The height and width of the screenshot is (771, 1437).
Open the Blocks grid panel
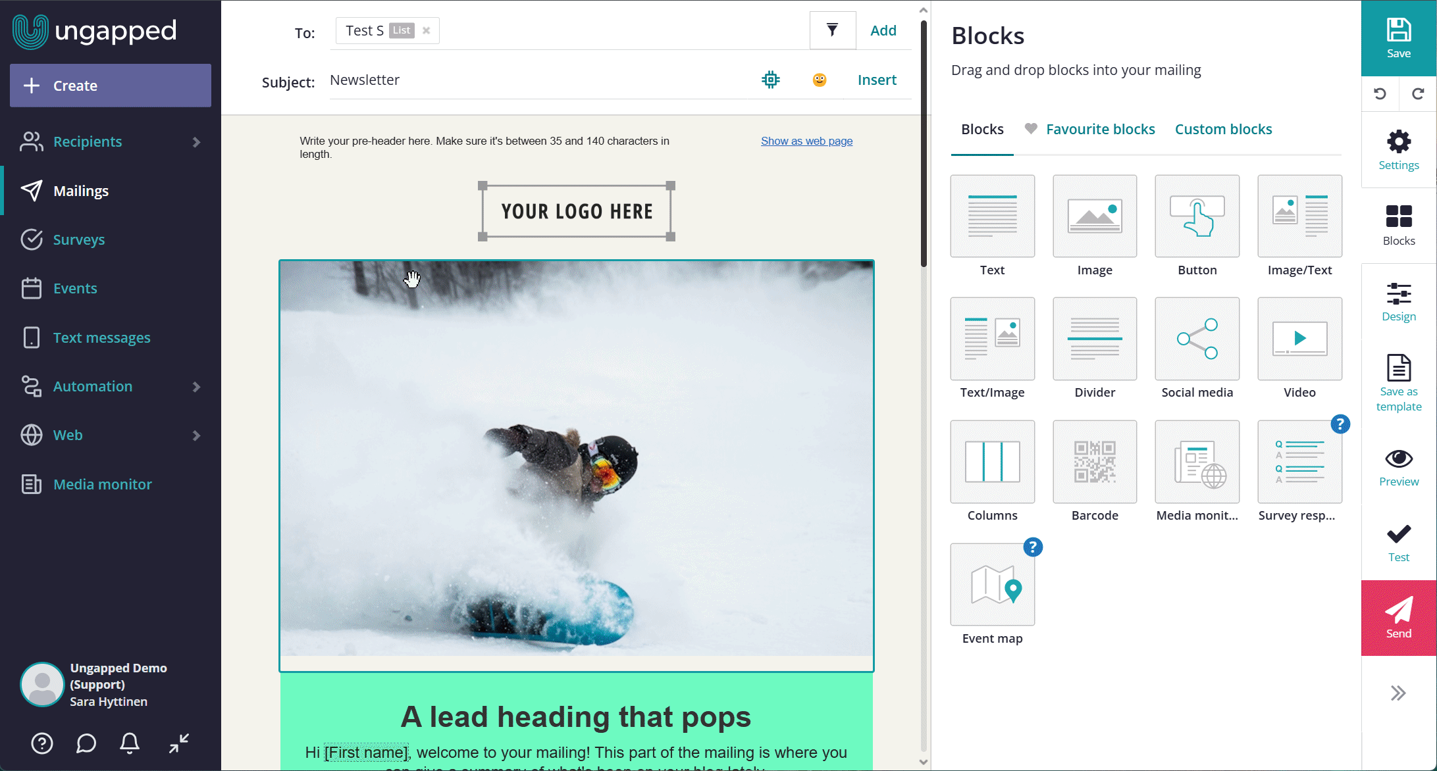point(1398,225)
